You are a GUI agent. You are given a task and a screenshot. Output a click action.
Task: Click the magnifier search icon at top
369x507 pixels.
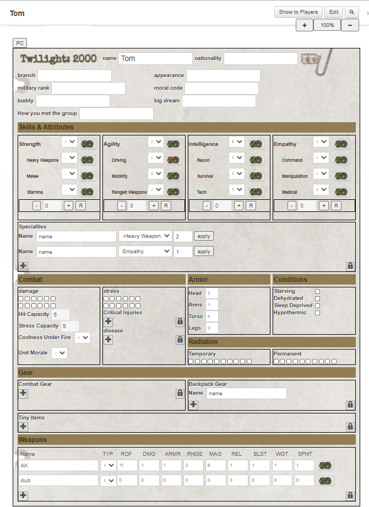[351, 12]
